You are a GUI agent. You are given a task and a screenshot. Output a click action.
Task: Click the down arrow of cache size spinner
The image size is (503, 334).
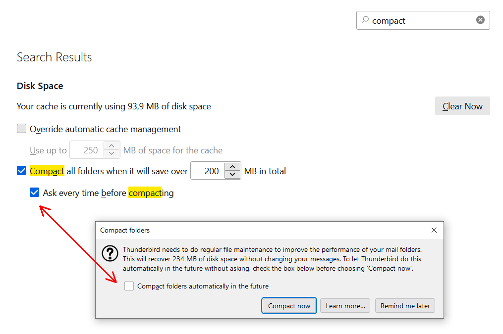pyautogui.click(x=112, y=154)
